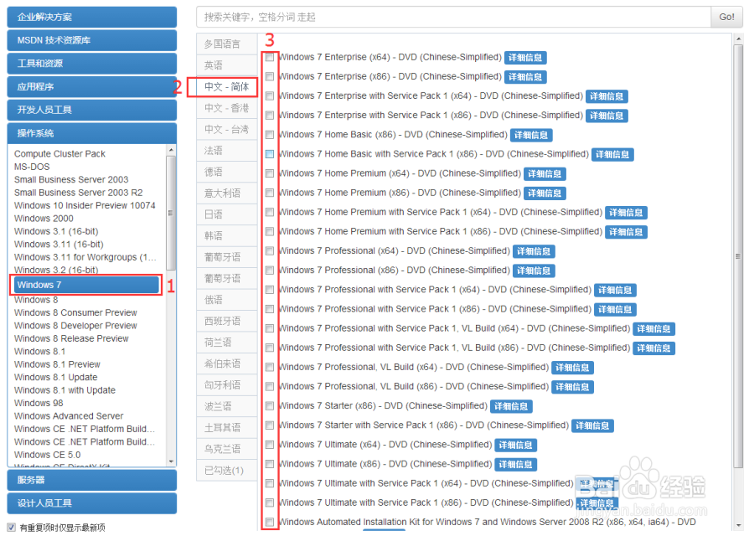Select Windows 10 Insider Preview 10074

coord(85,205)
